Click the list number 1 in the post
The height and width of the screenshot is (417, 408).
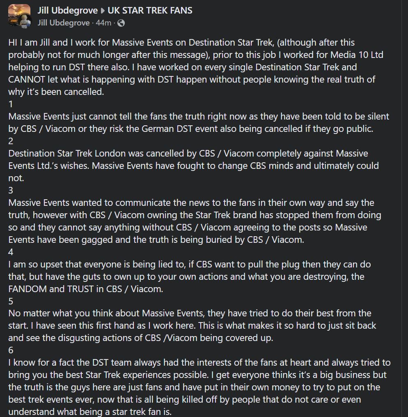[x=11, y=104]
